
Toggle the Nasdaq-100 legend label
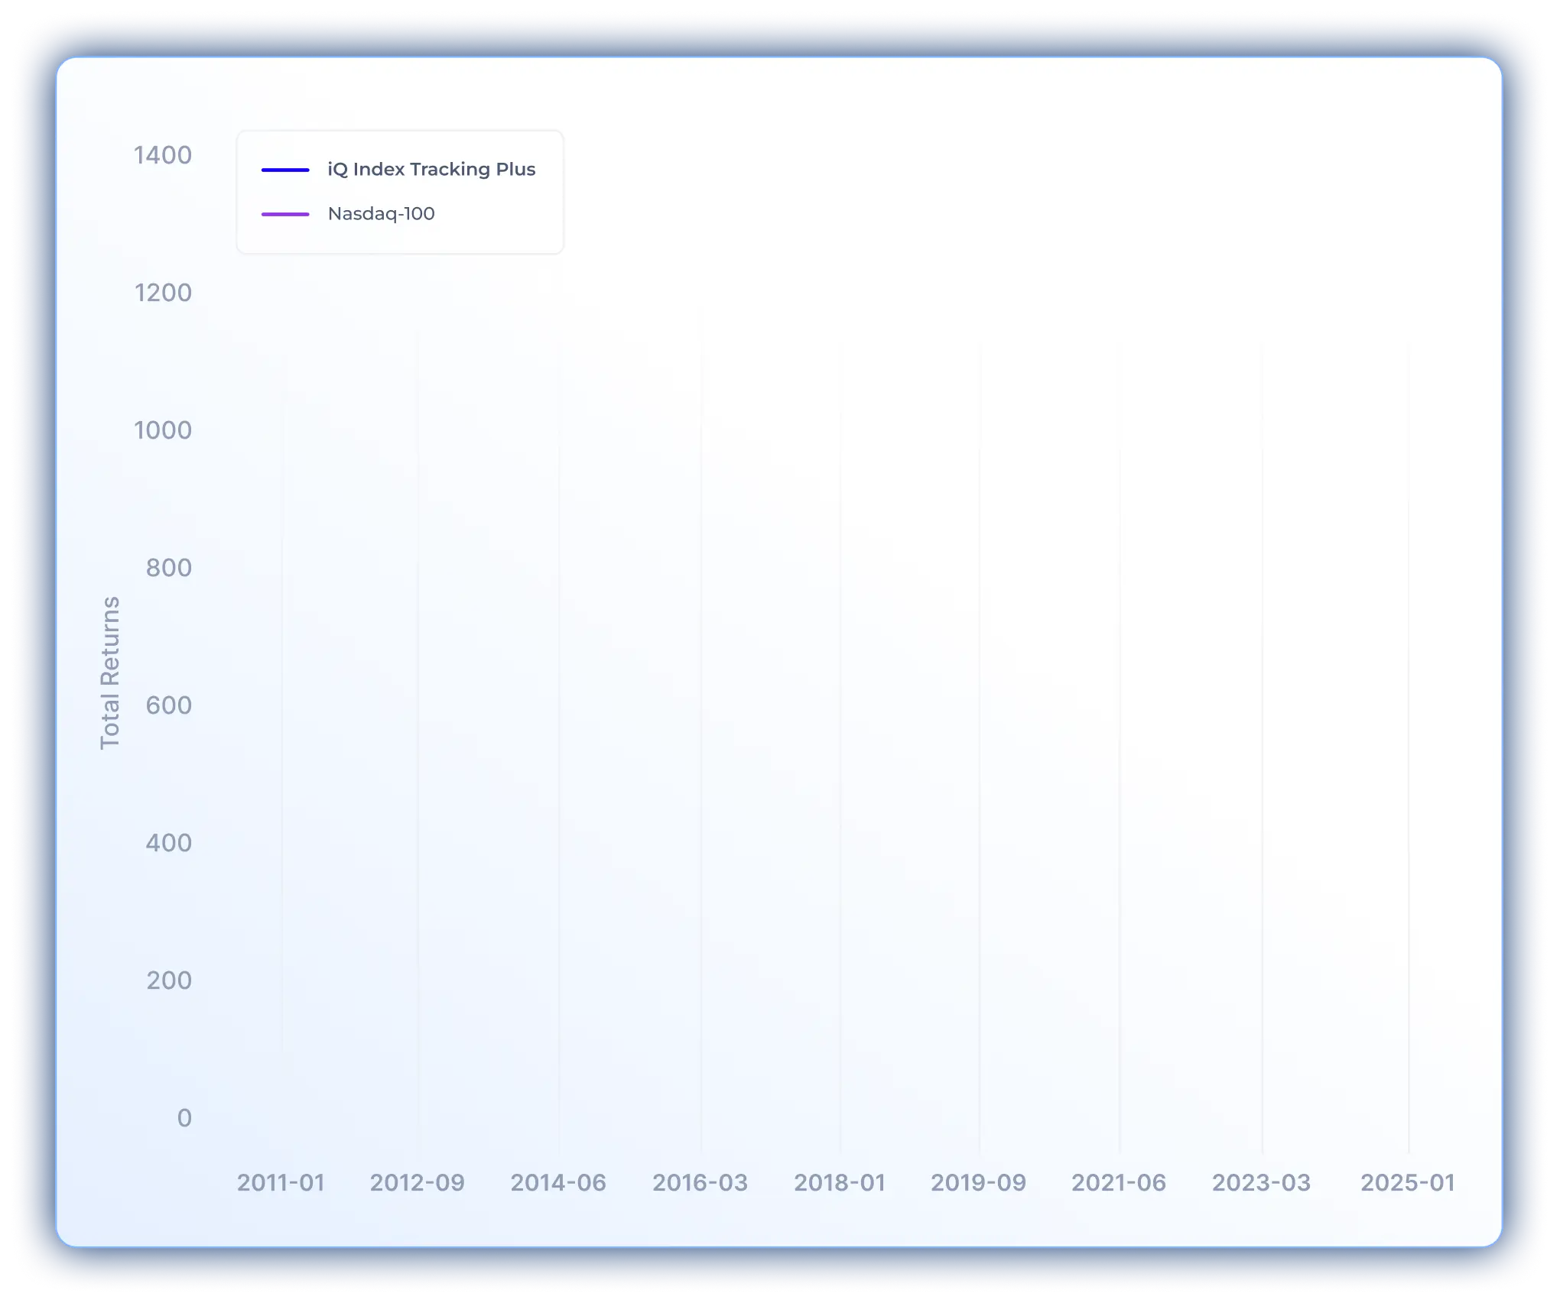point(381,213)
